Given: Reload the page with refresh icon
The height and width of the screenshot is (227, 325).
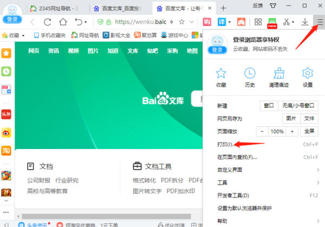Looking at the screenshot, I should point(48,22).
